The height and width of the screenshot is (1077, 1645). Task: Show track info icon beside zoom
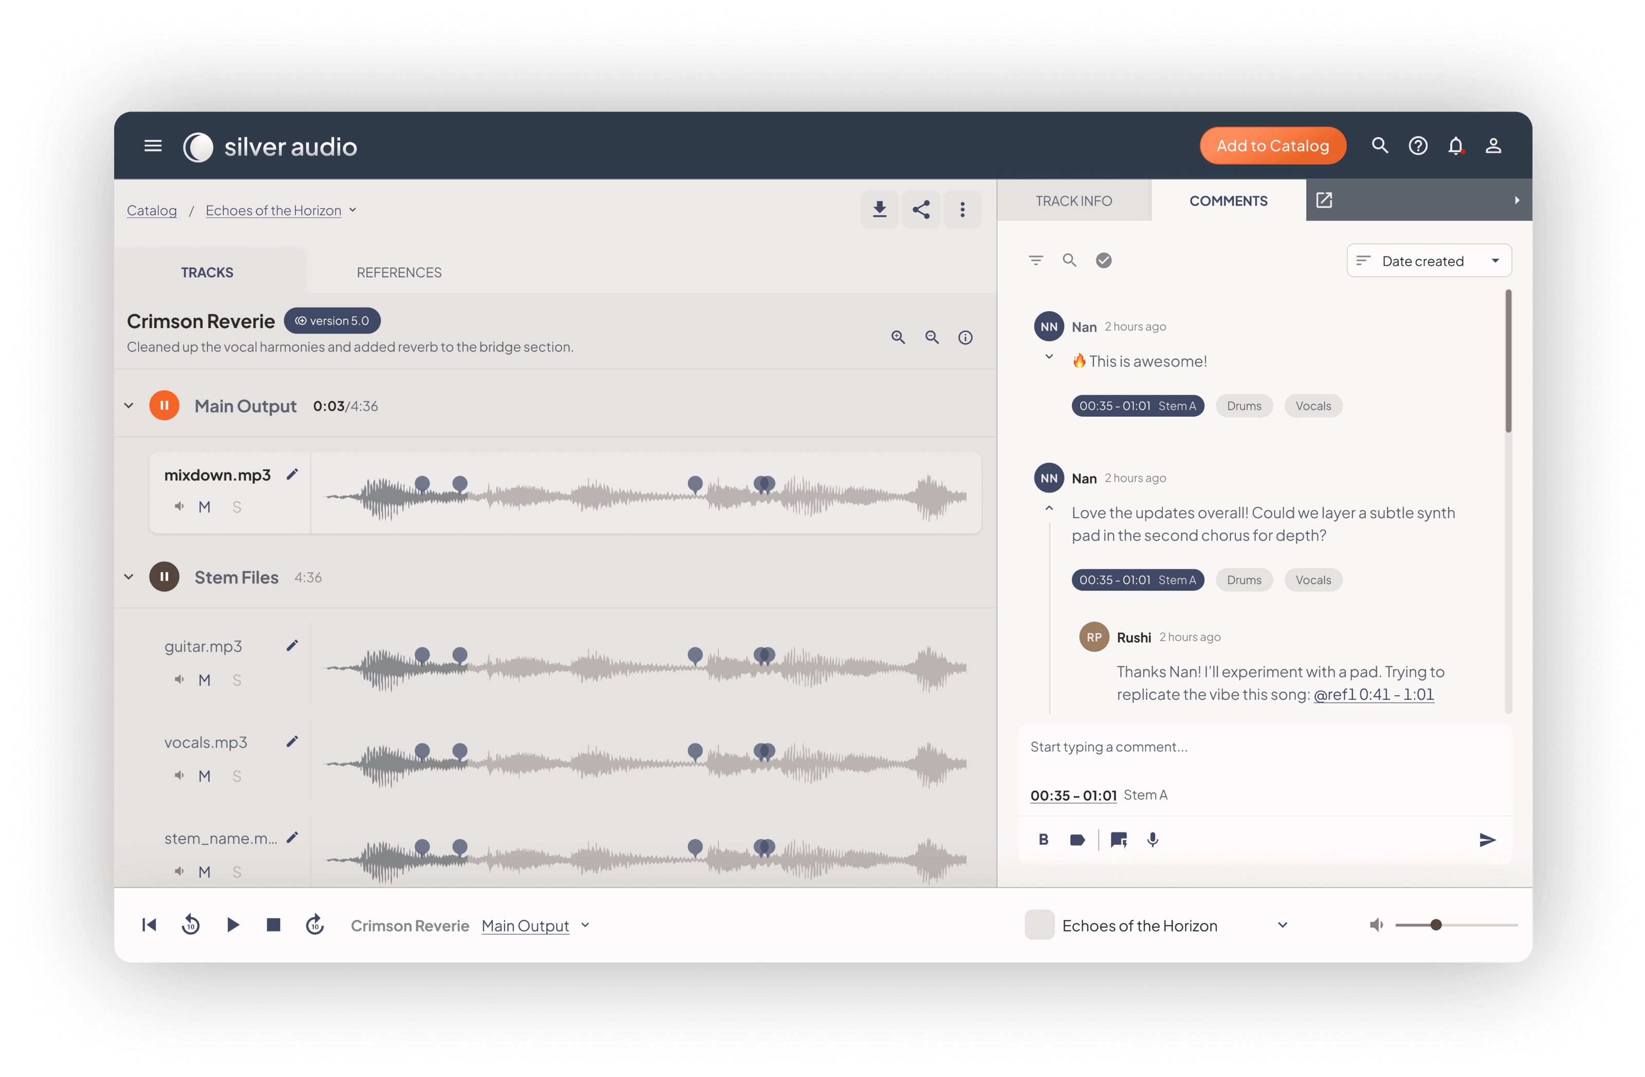(965, 337)
